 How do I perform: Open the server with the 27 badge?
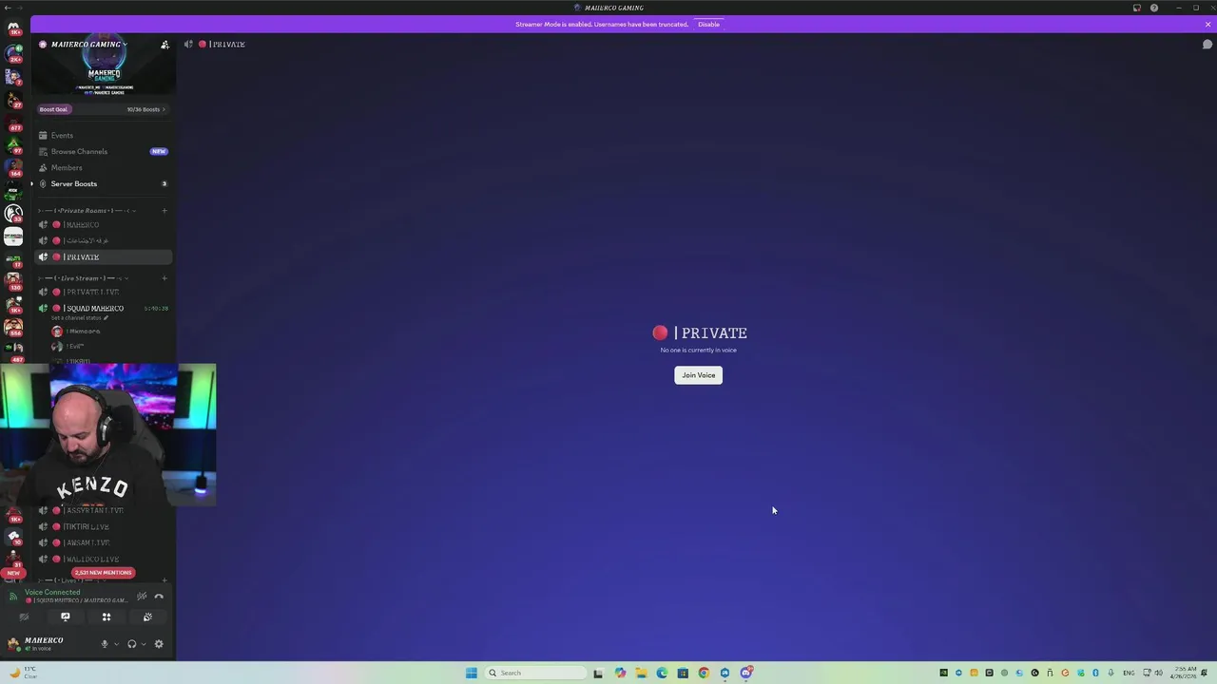coord(13,99)
